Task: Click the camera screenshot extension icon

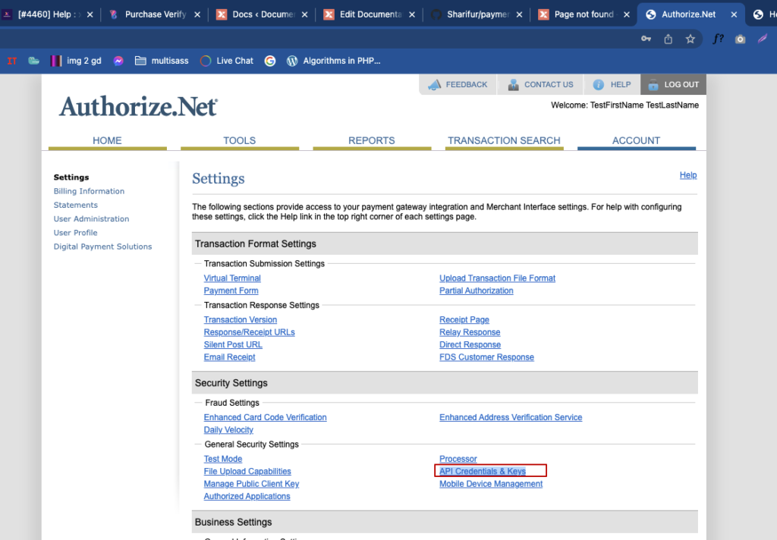Action: coord(740,39)
